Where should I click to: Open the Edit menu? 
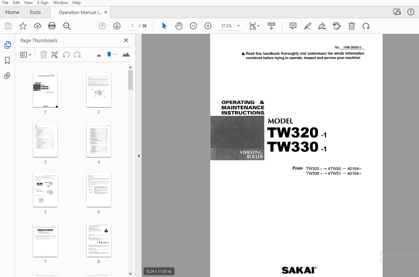coord(16,3)
